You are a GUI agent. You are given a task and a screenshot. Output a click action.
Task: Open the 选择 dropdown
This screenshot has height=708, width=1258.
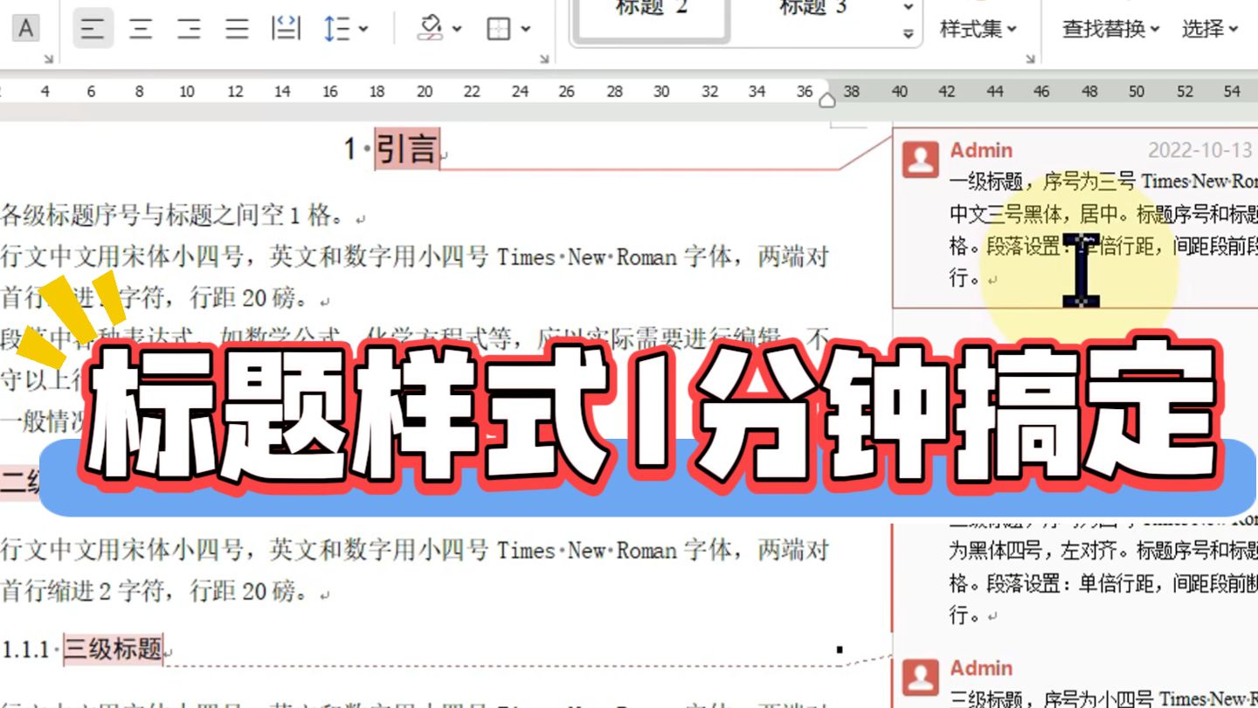(1211, 29)
